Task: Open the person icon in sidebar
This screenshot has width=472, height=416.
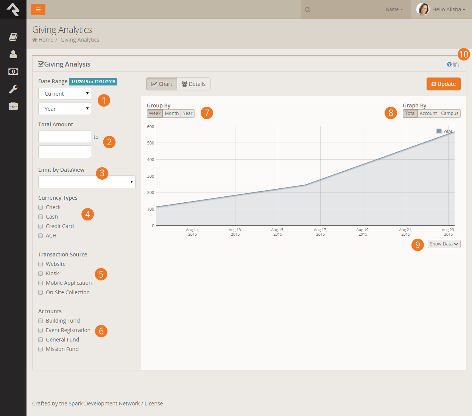Action: click(13, 54)
